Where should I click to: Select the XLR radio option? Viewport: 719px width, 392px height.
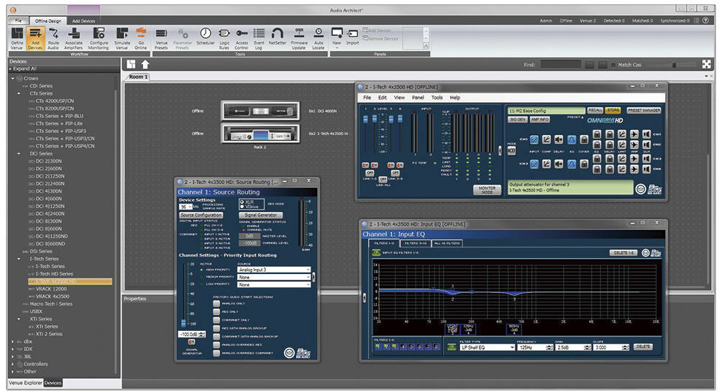[242, 201]
